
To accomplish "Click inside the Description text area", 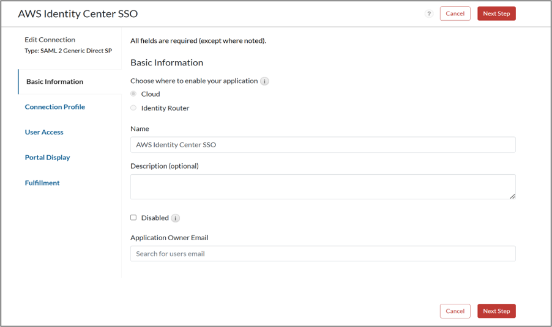I will 323,186.
